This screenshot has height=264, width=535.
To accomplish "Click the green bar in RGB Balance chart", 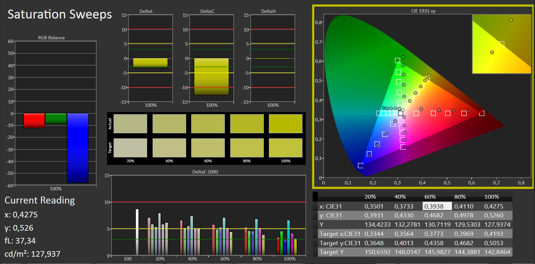I will pos(56,119).
